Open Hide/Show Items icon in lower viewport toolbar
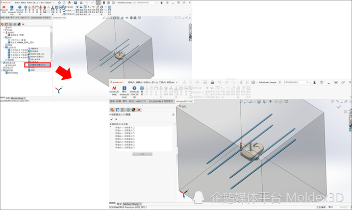Image resolution: width=352 pixels, height=210 pixels. (271, 102)
